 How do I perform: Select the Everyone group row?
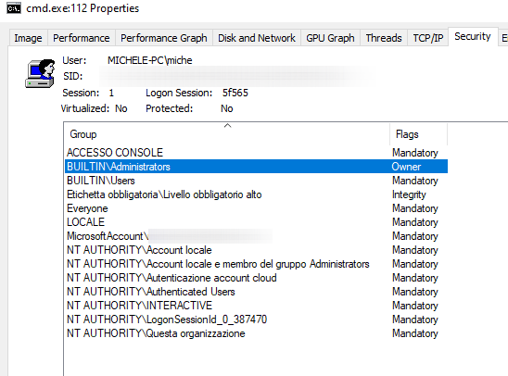tap(256, 208)
